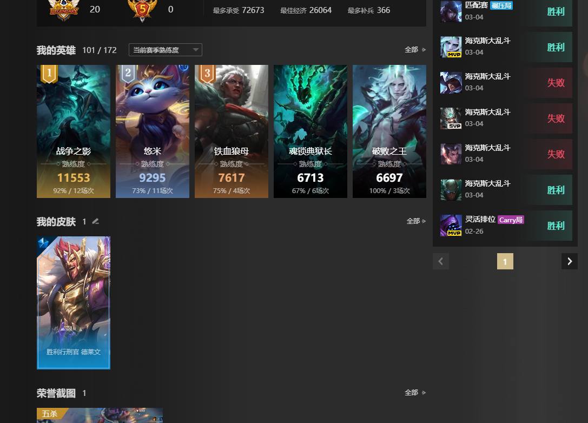Click 胜利 result of 匹配赛 match
588x423 pixels.
[556, 11]
